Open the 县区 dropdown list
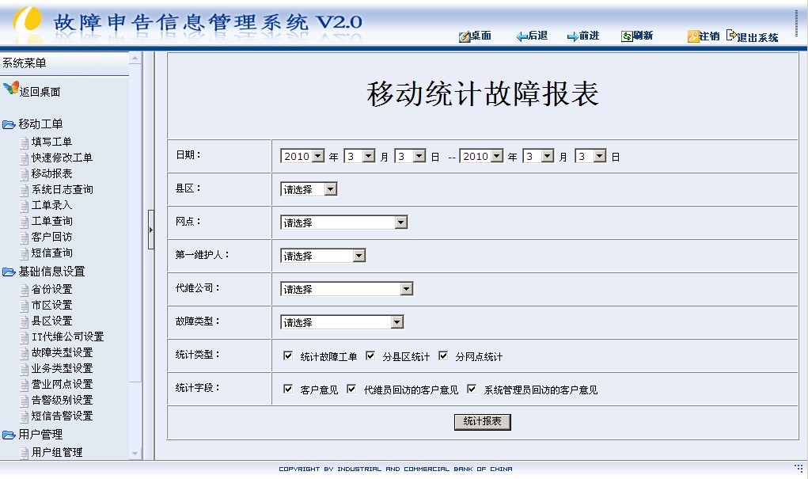Image resolution: width=808 pixels, height=479 pixels. pyautogui.click(x=330, y=189)
